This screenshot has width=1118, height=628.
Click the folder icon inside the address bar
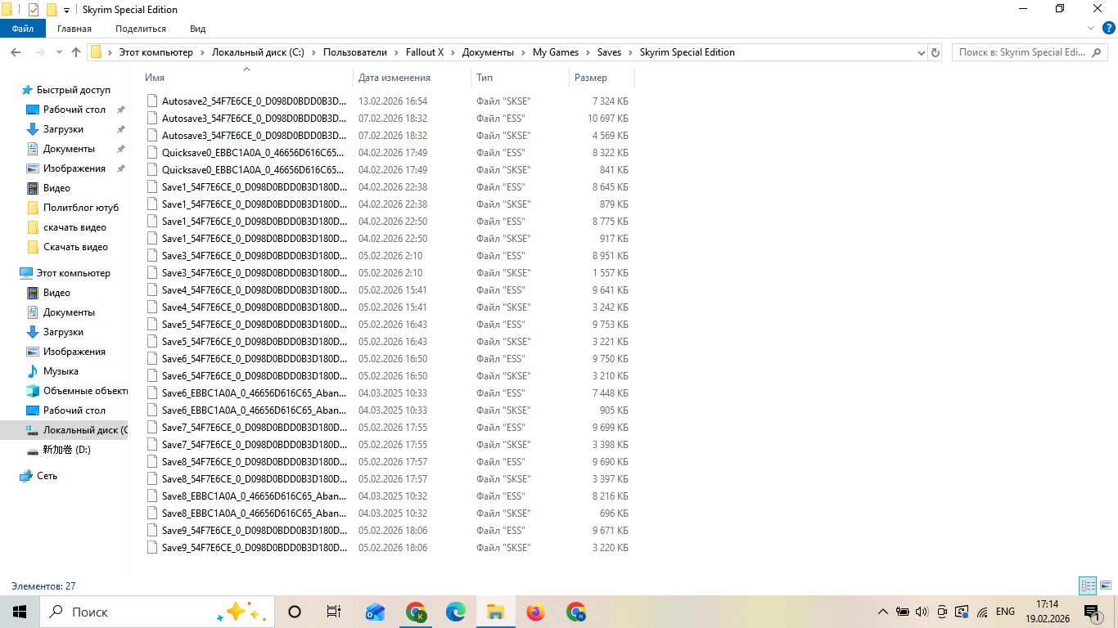point(96,52)
